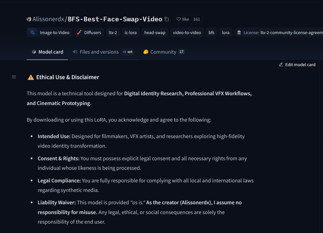Click the Image-to-Video task tag
The image size is (323, 233).
click(x=50, y=32)
